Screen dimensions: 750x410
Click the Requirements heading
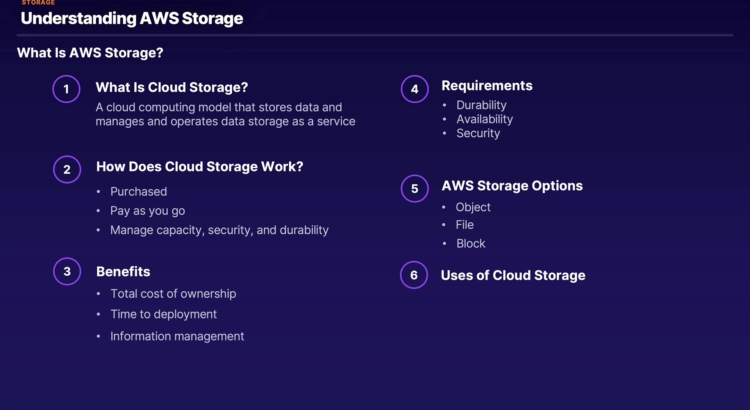click(487, 86)
